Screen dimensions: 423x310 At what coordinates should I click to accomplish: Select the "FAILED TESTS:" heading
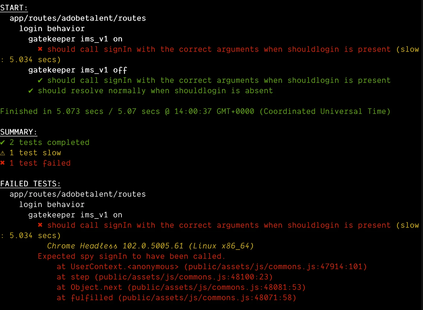[x=30, y=184]
